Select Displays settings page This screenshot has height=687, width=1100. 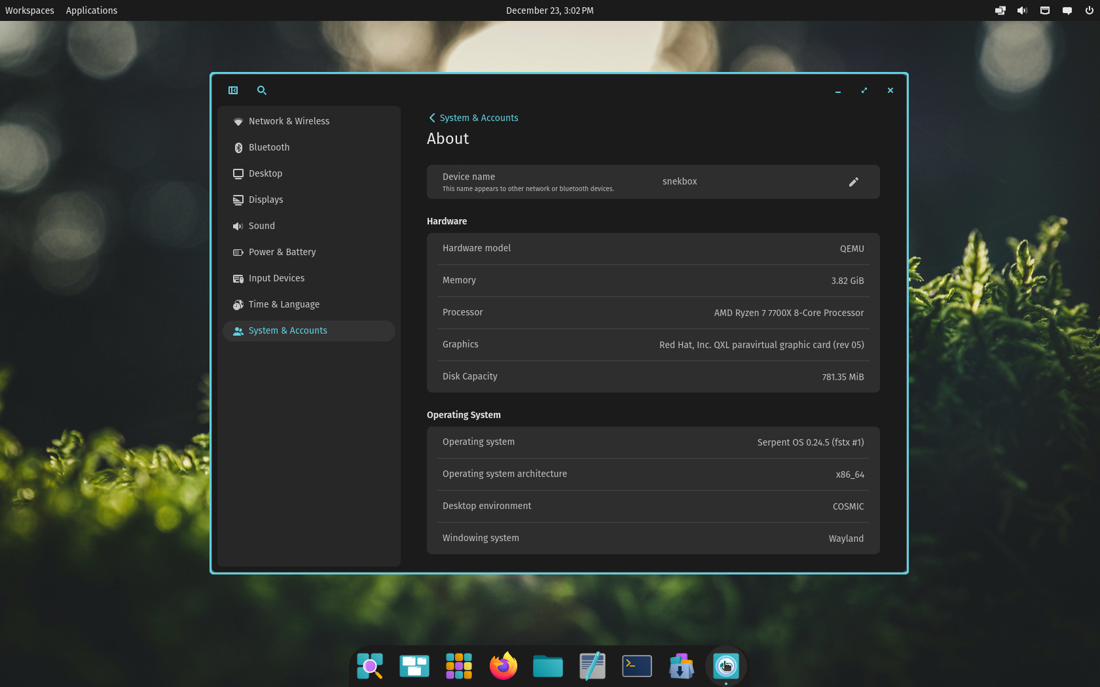(309, 200)
